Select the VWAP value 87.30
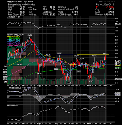This screenshot has height=125, width=122. 52,15
